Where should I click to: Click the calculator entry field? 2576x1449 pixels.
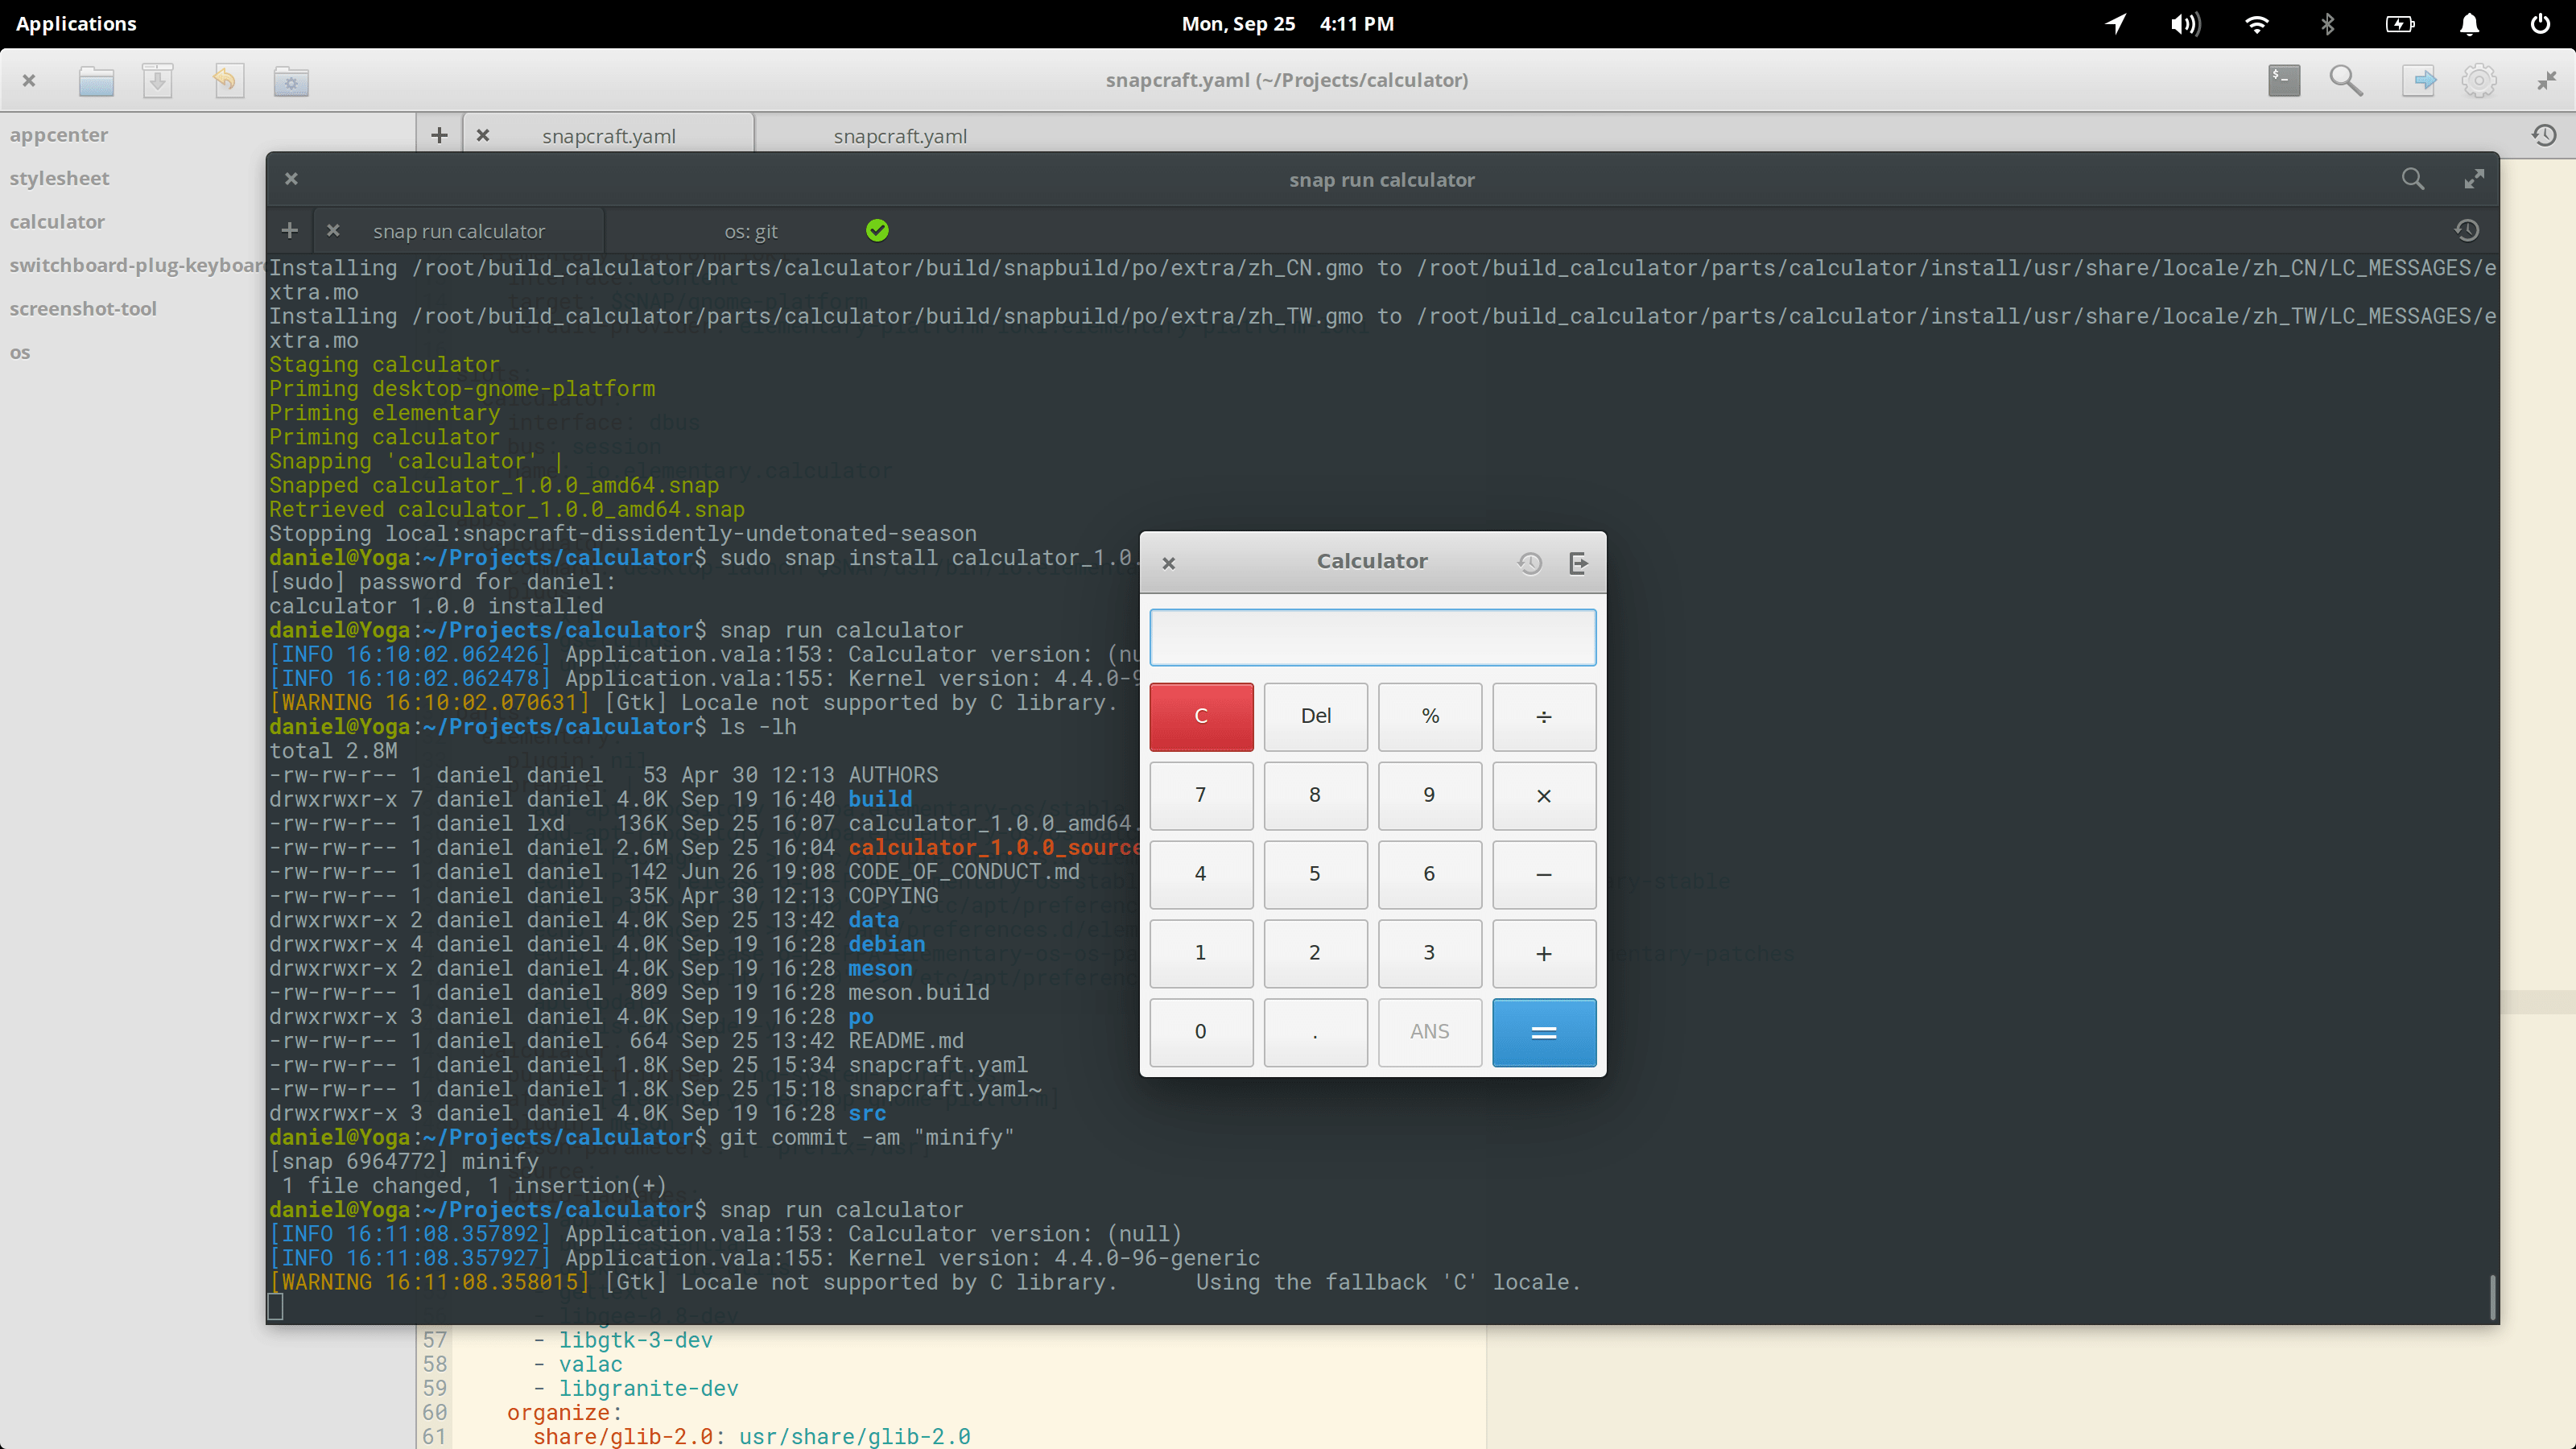[1372, 637]
